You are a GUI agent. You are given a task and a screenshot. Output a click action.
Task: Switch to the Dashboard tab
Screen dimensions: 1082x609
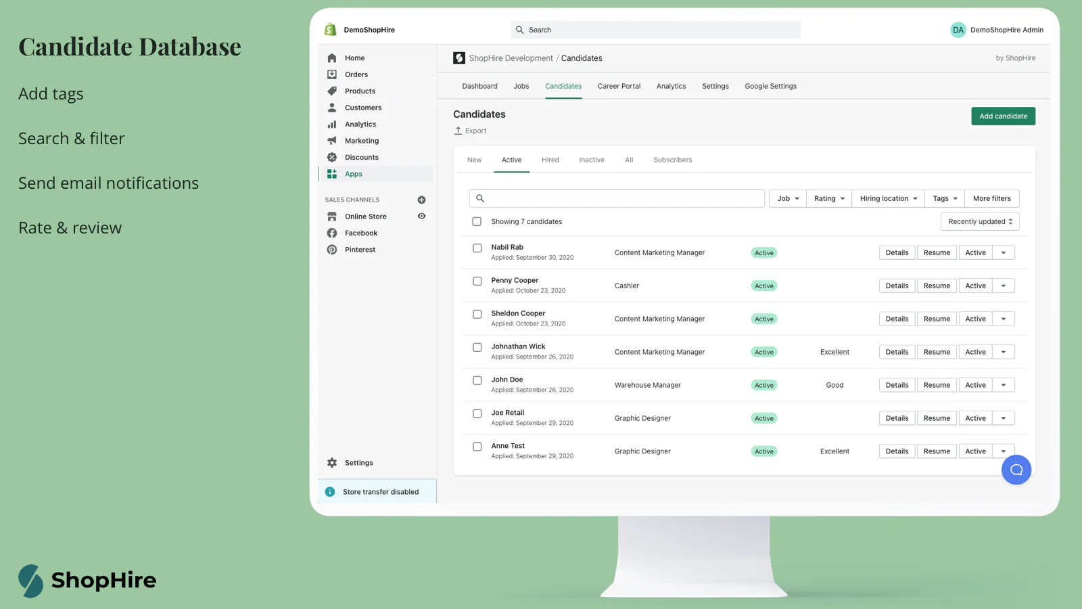[x=479, y=86]
